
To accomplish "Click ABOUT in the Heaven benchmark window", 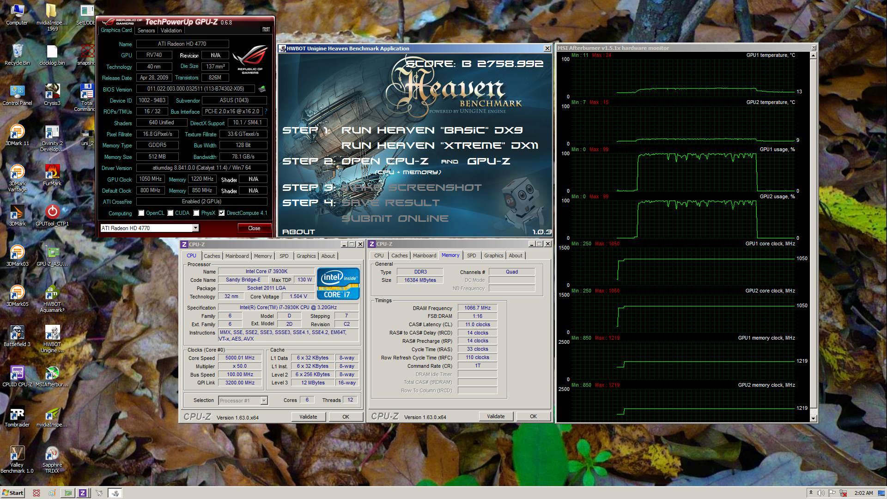I will click(298, 232).
